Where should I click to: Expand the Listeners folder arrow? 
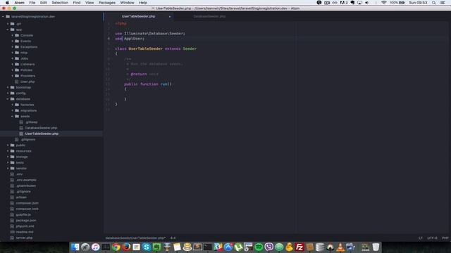coord(13,64)
